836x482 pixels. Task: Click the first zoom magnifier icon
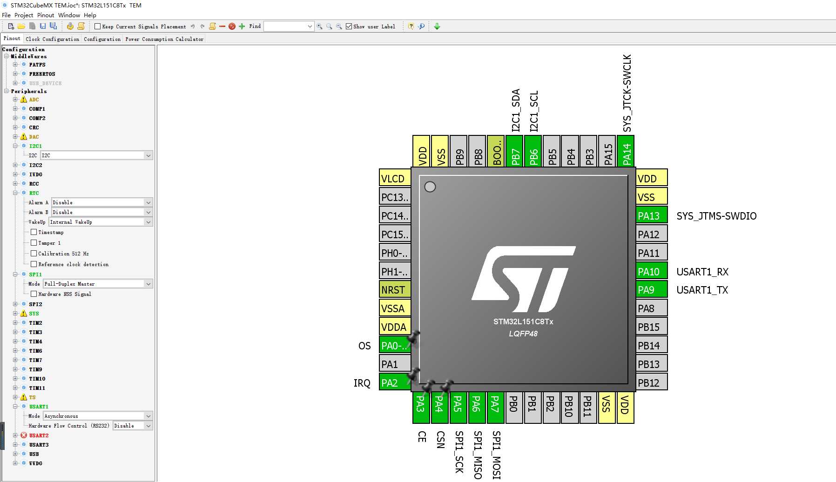coord(319,27)
